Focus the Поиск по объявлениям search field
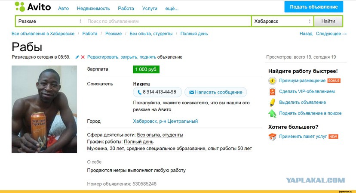Viewport: 356px width, 193px height. coord(168,21)
